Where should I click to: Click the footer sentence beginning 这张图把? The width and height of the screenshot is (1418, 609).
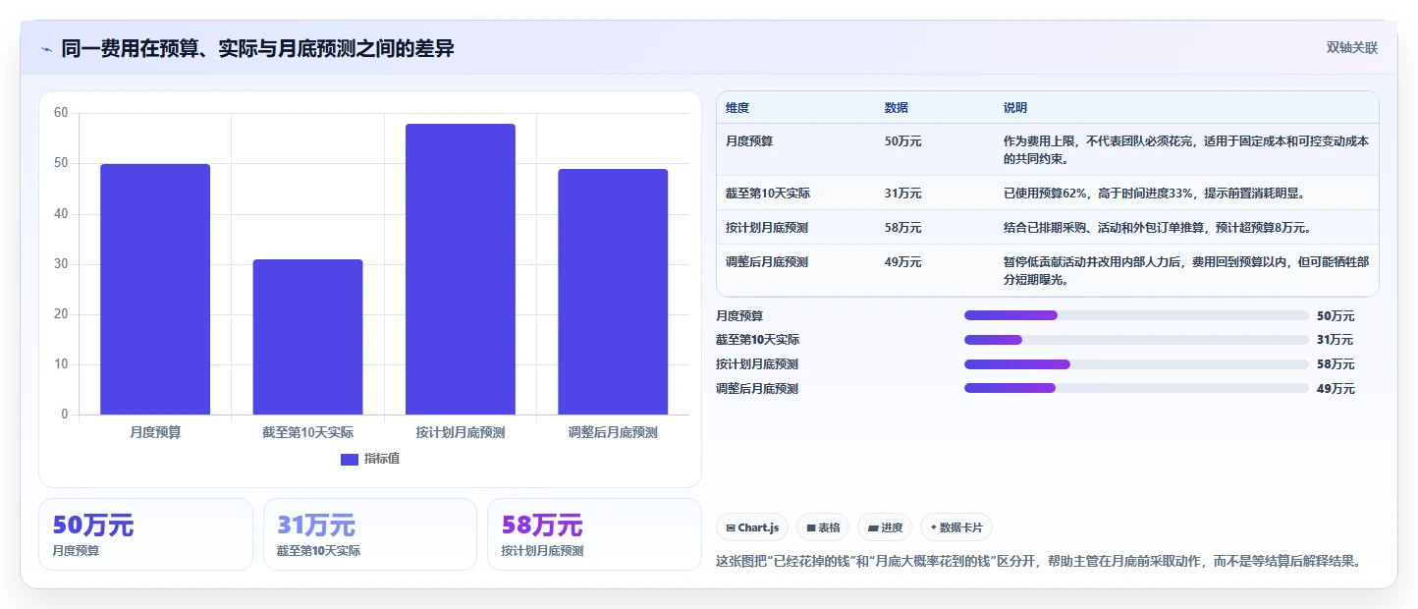[1040, 562]
